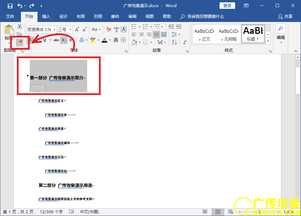Open the 编辑 dropdown
This screenshot has height=216, width=301.
(x=281, y=39)
